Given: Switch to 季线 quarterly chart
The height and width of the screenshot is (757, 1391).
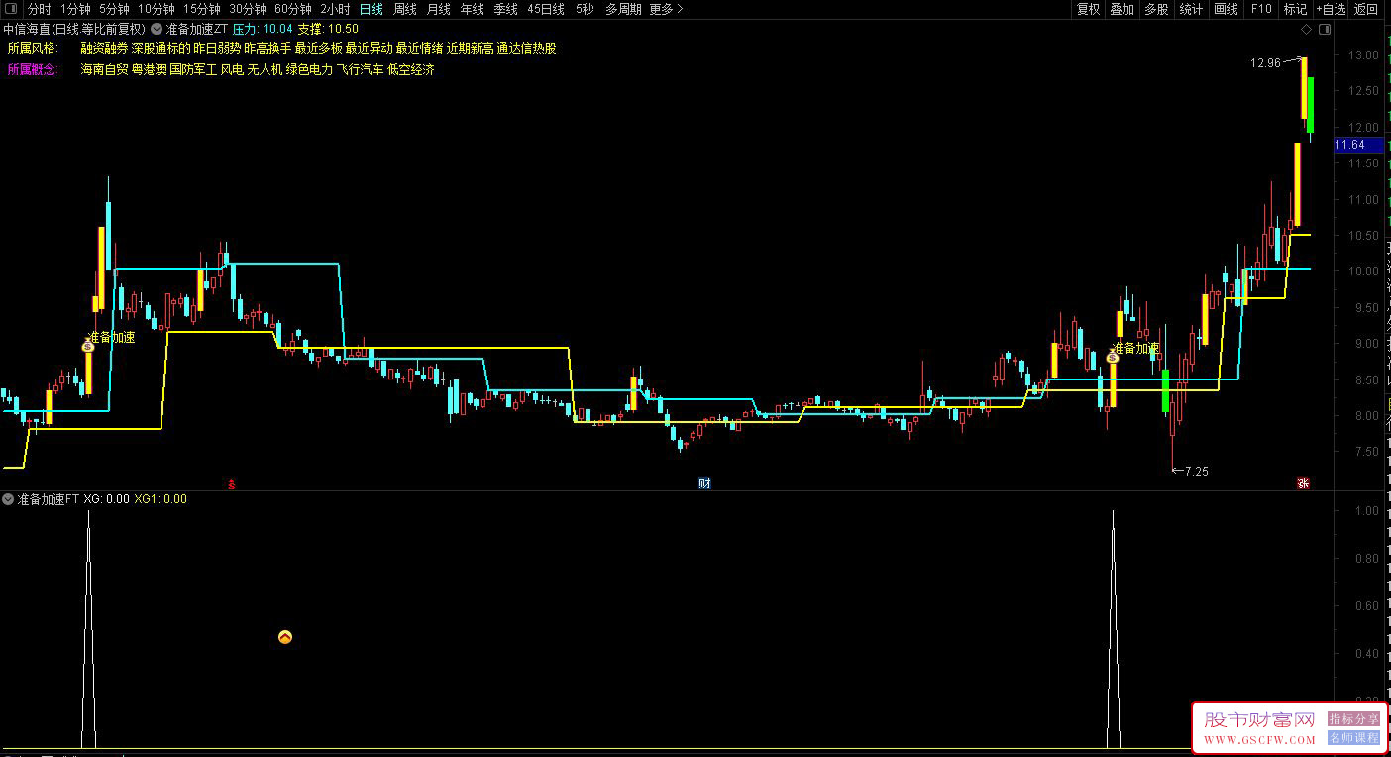Looking at the screenshot, I should [x=506, y=9].
